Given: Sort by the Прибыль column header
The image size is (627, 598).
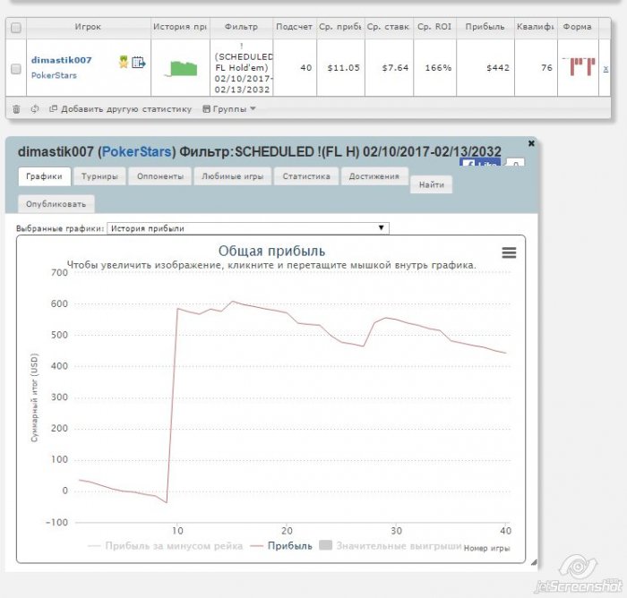Looking at the screenshot, I should click(485, 27).
